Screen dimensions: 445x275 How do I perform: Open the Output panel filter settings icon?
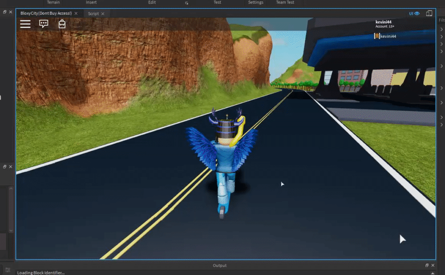click(8, 270)
